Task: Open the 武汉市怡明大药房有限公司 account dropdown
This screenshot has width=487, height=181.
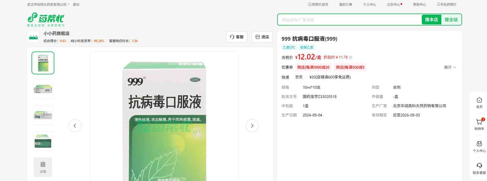Action: [x=48, y=5]
